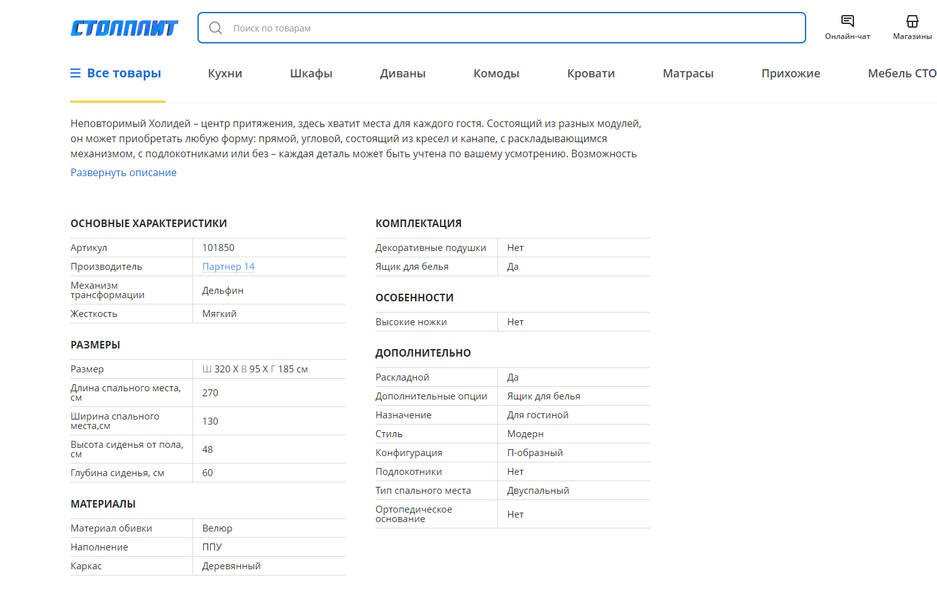Click the search magnifier icon
937x590 pixels.
[x=216, y=28]
